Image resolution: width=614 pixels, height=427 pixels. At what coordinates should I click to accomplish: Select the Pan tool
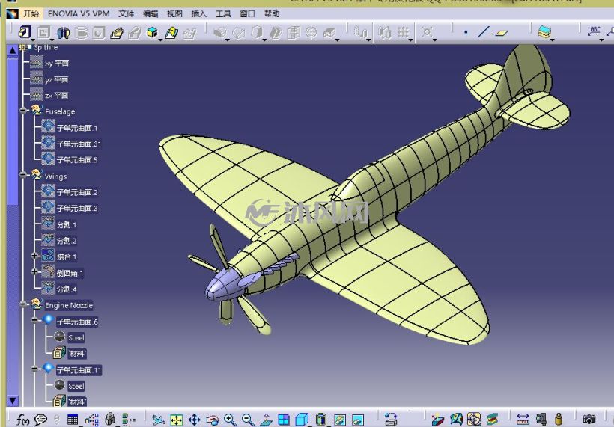194,420
